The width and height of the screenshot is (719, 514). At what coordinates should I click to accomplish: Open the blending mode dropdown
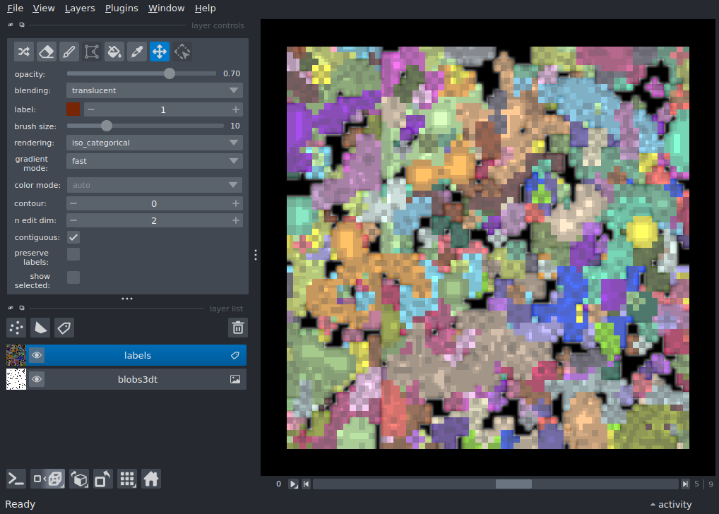[155, 90]
